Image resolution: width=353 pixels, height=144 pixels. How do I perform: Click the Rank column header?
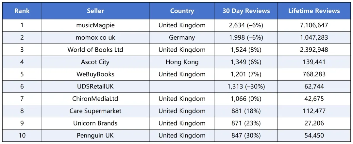(x=22, y=11)
